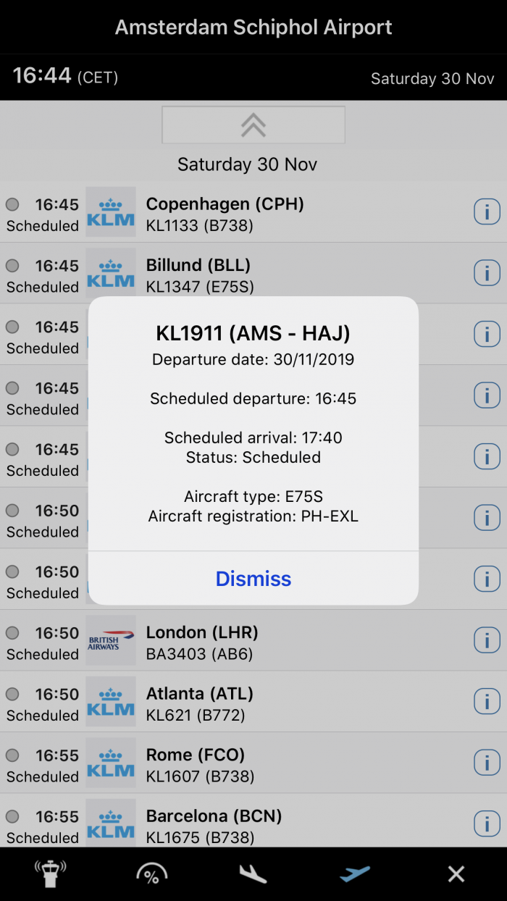Viewport: 507px width, 901px height.
Task: View info for Barcelona KL1675 flight
Action: [487, 824]
